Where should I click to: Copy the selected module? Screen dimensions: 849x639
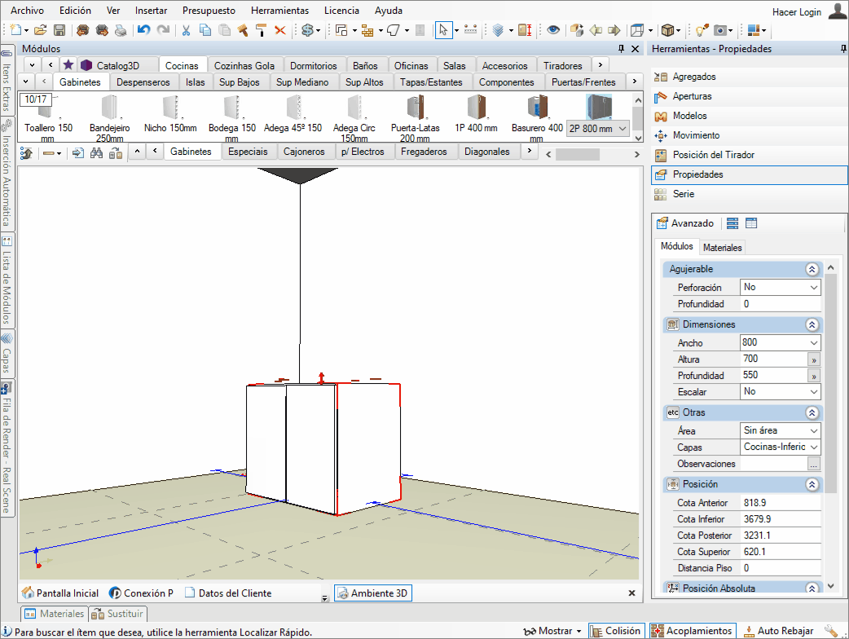point(205,30)
